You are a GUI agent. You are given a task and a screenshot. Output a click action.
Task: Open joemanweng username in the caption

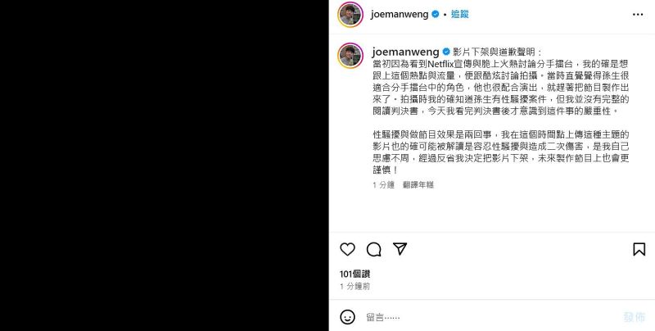(x=405, y=52)
